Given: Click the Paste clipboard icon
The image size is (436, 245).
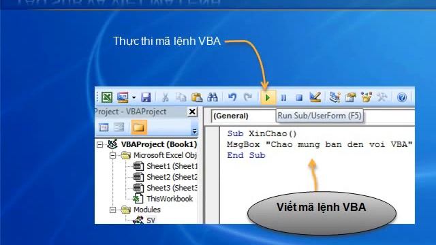Looking at the screenshot, I should (x=197, y=97).
